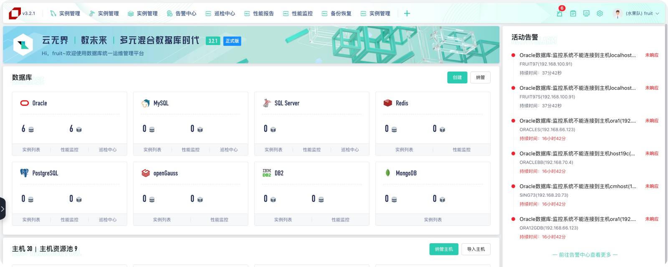
Task: Open alarm bell notifications with badge 6
Action: tap(559, 13)
